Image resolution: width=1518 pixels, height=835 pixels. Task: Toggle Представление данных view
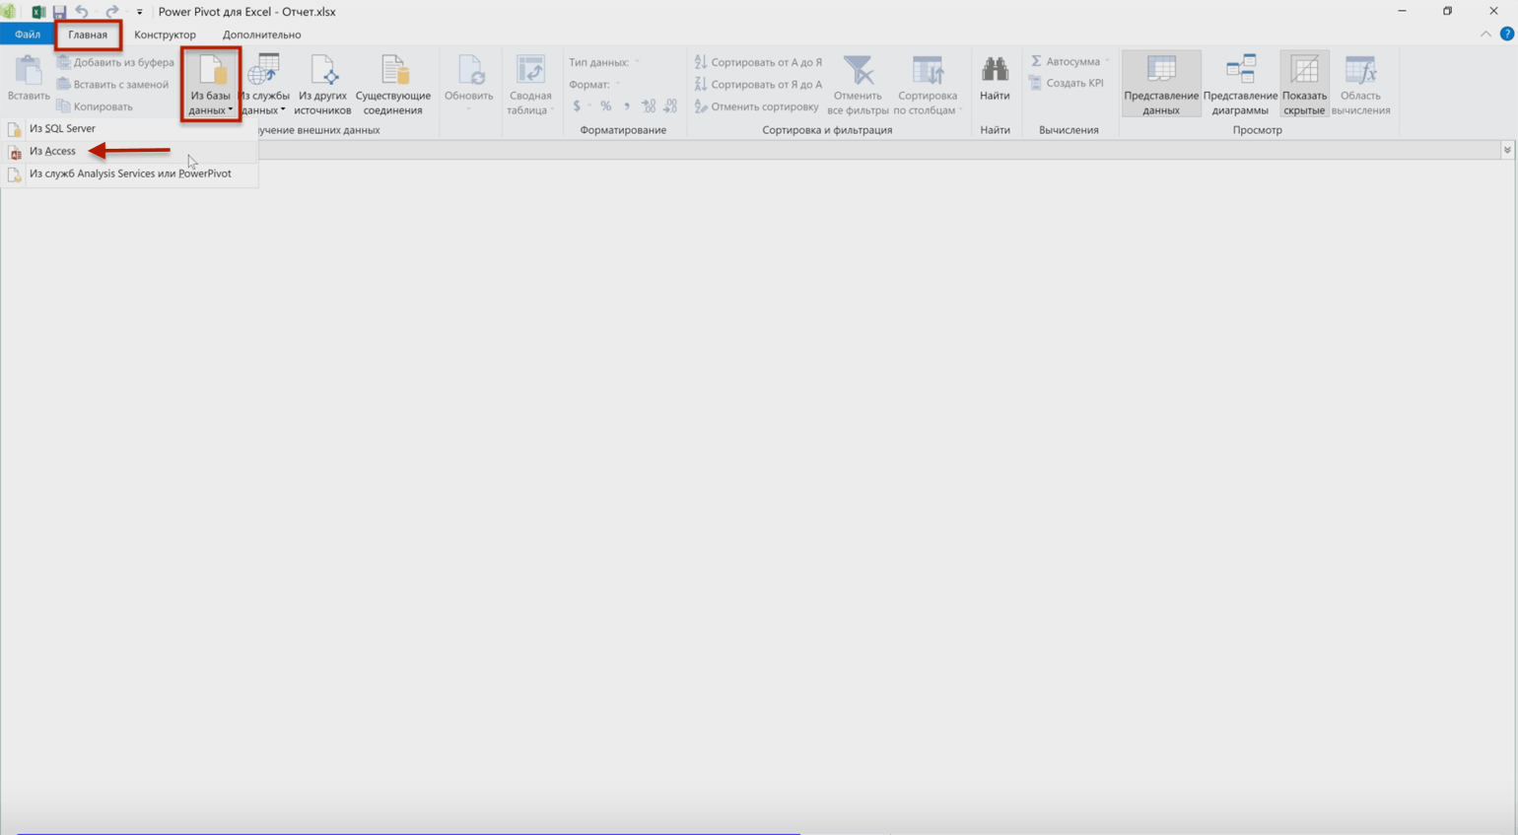coord(1161,85)
